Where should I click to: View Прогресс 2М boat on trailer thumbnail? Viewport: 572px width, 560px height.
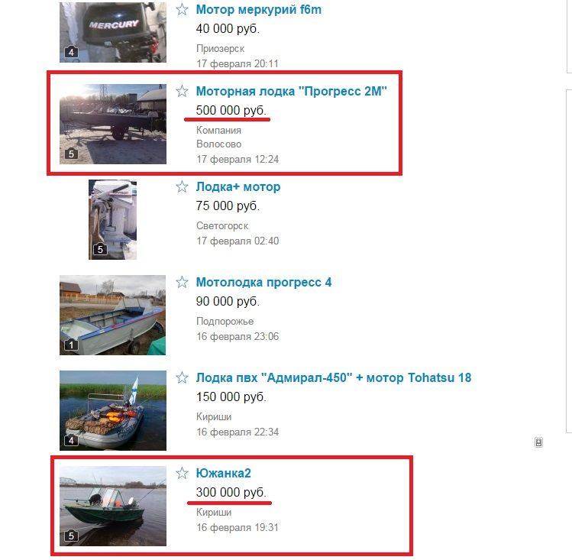[113, 124]
